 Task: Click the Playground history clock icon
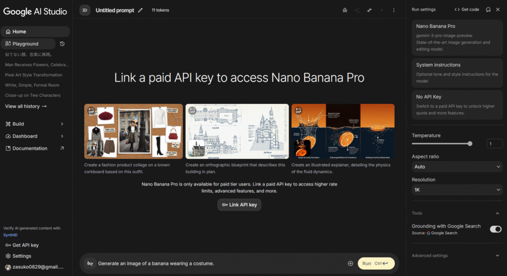click(62, 44)
